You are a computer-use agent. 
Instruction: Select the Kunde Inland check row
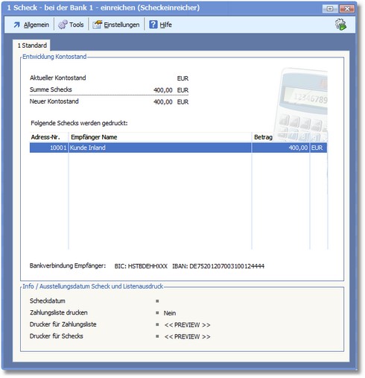tap(178, 148)
